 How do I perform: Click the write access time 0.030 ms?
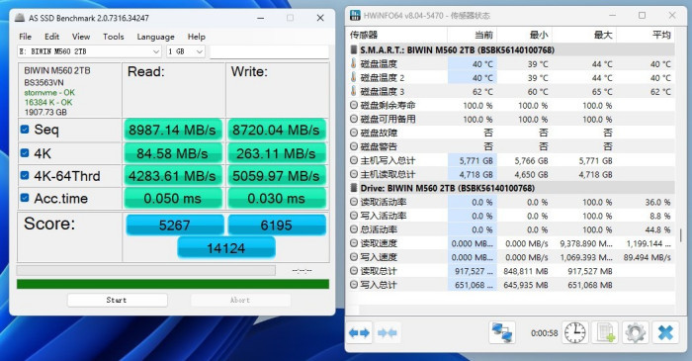pyautogui.click(x=276, y=198)
